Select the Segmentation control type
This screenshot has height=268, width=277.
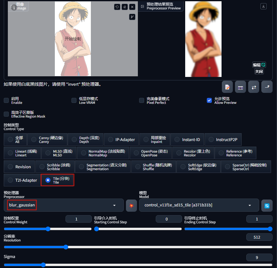103,167
